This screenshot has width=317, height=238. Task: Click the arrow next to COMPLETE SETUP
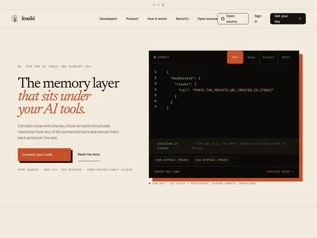(293, 172)
